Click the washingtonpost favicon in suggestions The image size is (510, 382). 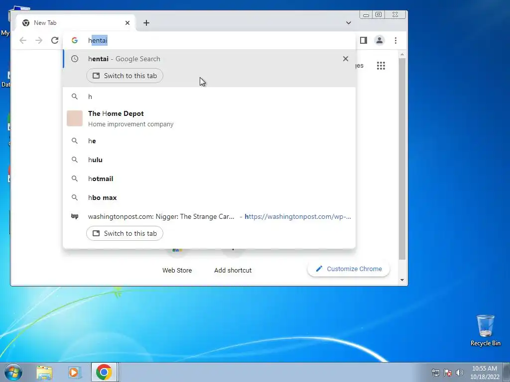tap(75, 217)
